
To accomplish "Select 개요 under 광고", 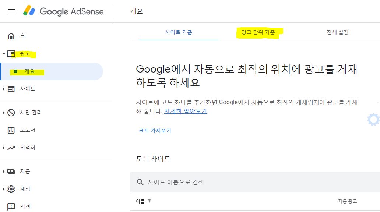I will [x=52, y=71].
